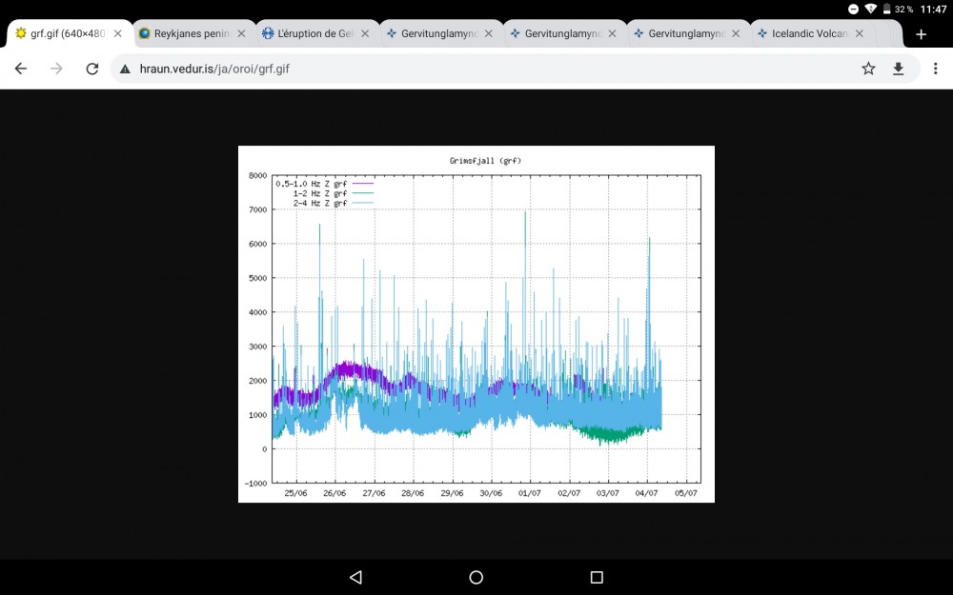Click the Grimsfjall seismic graph image
The width and height of the screenshot is (953, 595).
pos(476,324)
